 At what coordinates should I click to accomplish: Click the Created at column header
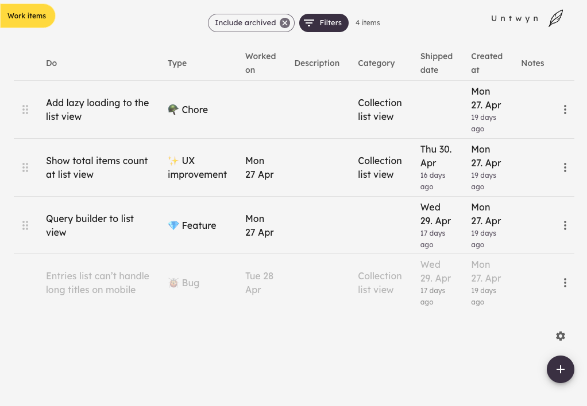[x=486, y=63]
